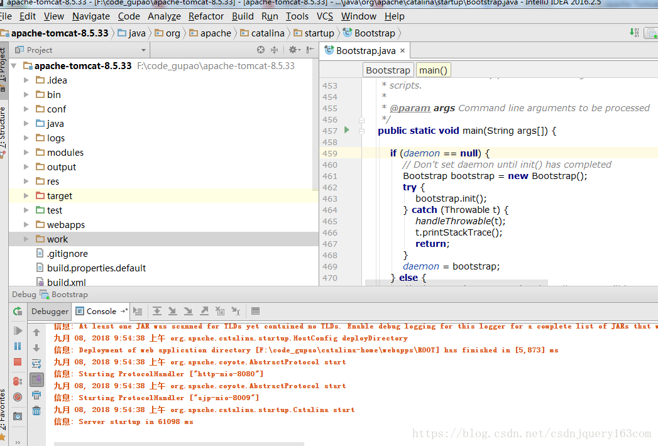Screen dimensions: 658x446
Task: Close the Bootstrap.java editor tab
Action: tap(402, 51)
